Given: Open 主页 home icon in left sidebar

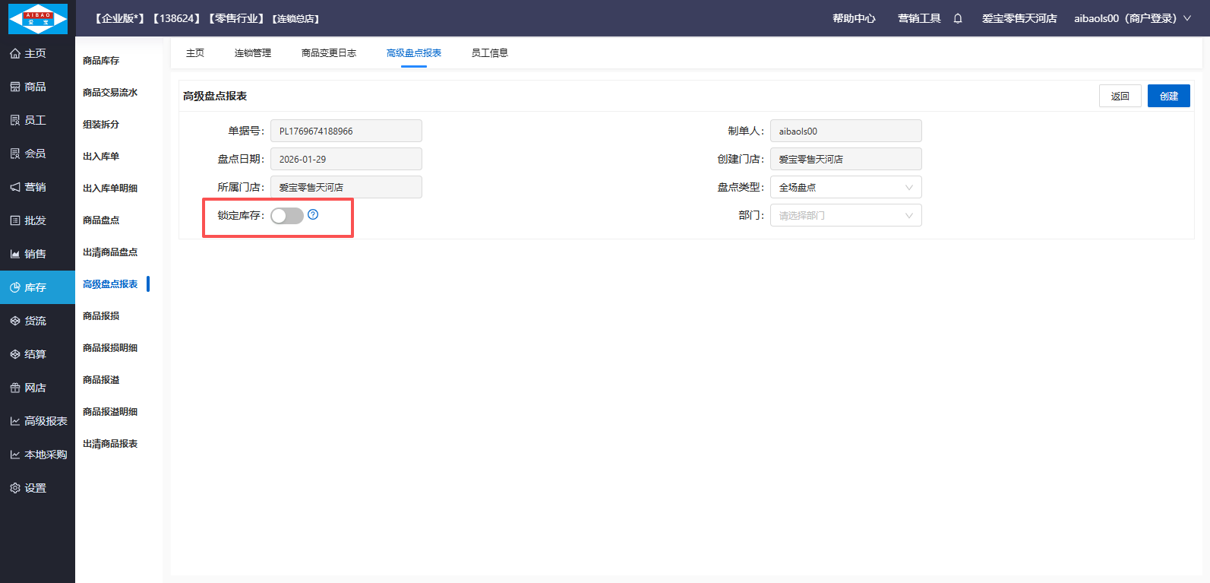Looking at the screenshot, I should point(28,53).
